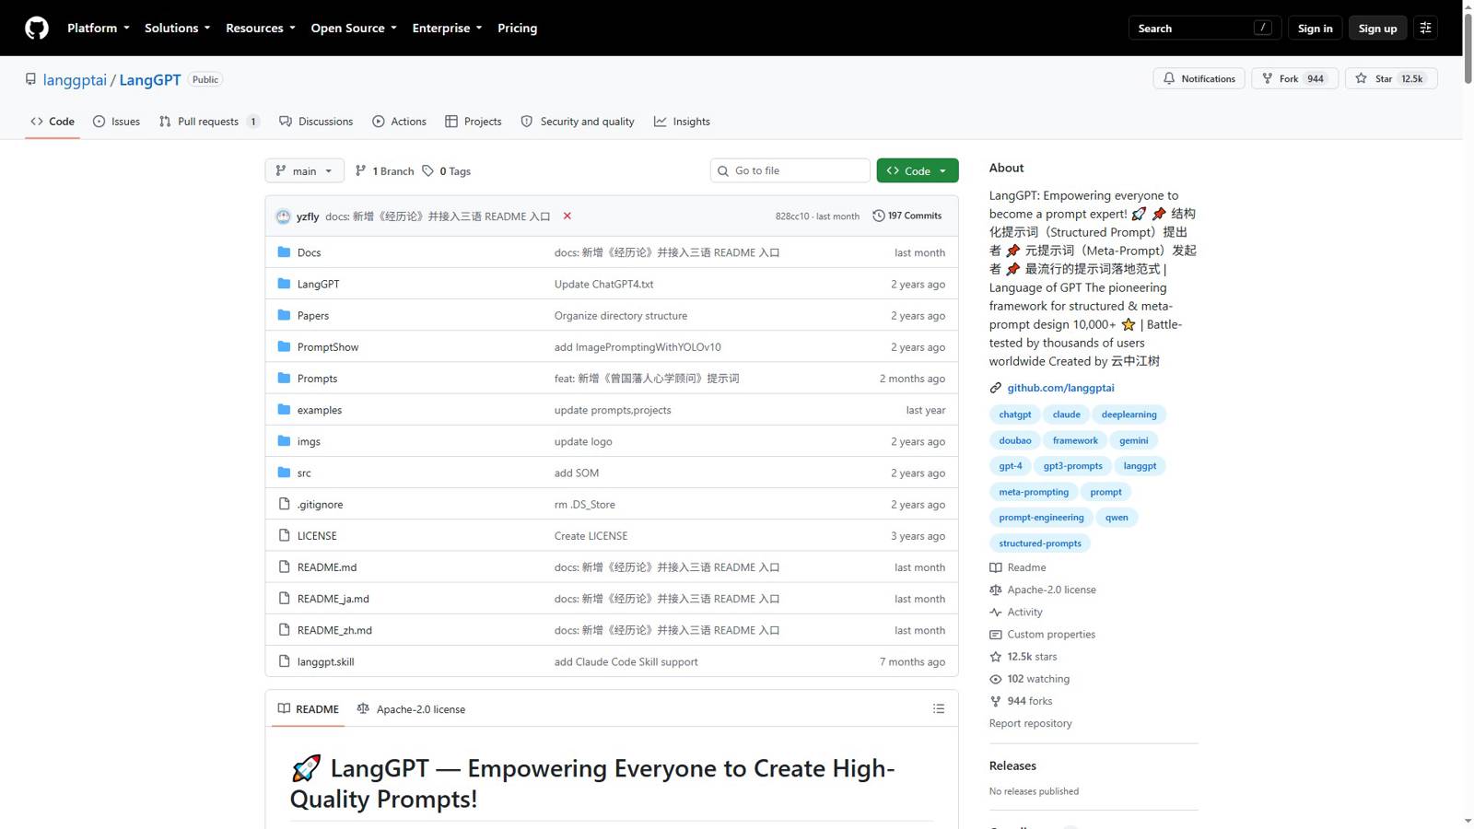The image size is (1474, 829).
Task: Open the Insights tab
Action: tap(682, 121)
